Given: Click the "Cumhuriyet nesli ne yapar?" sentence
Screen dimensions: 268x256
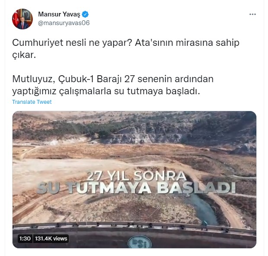Looking at the screenshot, I should (x=72, y=43).
